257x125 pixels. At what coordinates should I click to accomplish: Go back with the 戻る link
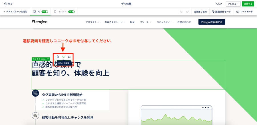(8, 4)
